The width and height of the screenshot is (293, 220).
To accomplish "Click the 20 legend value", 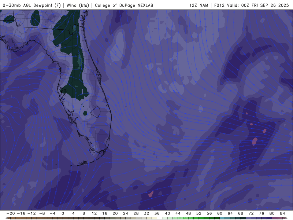I will point(115,213).
